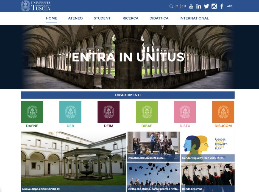259x192 pixels.
Task: Click the APP link
Action: point(229,6)
